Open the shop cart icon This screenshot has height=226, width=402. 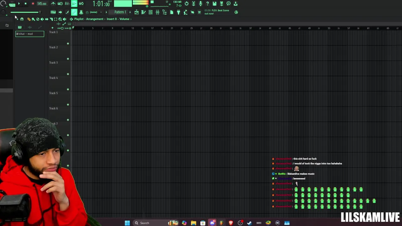199,12
